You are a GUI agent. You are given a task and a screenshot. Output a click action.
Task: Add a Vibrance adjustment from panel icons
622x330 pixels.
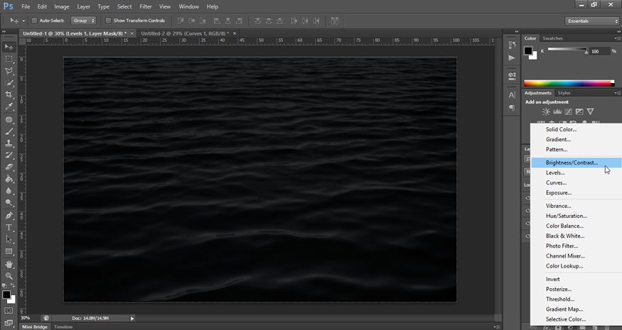[590, 111]
